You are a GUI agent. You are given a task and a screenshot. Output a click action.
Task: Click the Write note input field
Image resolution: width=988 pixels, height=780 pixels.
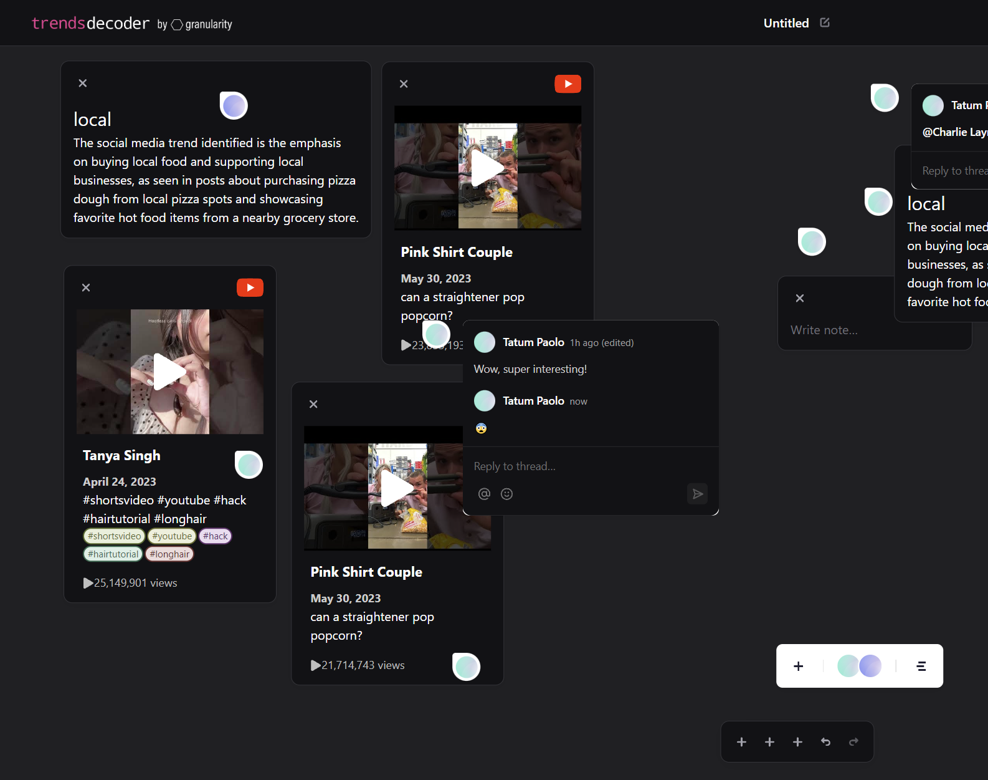coord(874,330)
